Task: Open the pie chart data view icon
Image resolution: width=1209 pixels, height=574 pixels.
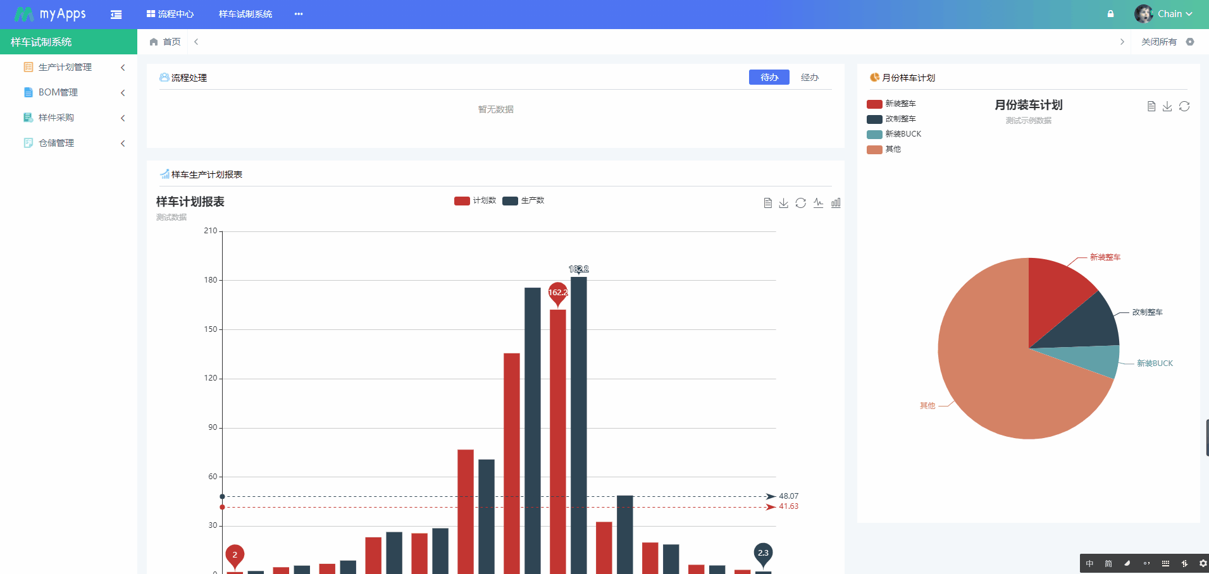Action: point(1151,106)
